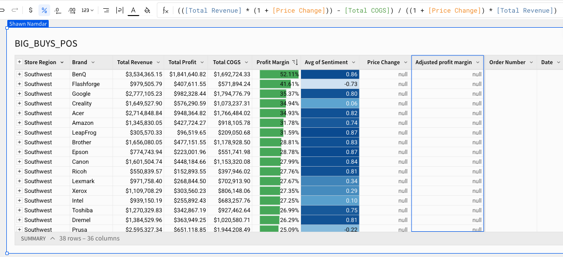Expand the Creality row
This screenshot has width=563, height=257.
tap(19, 103)
